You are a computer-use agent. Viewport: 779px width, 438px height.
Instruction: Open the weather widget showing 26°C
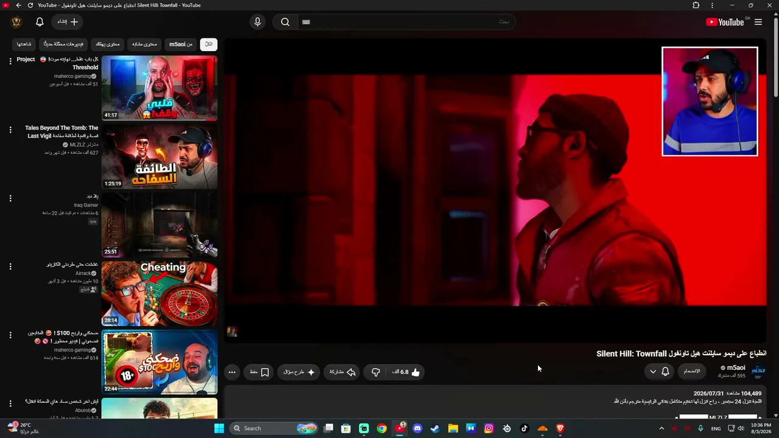click(x=24, y=428)
